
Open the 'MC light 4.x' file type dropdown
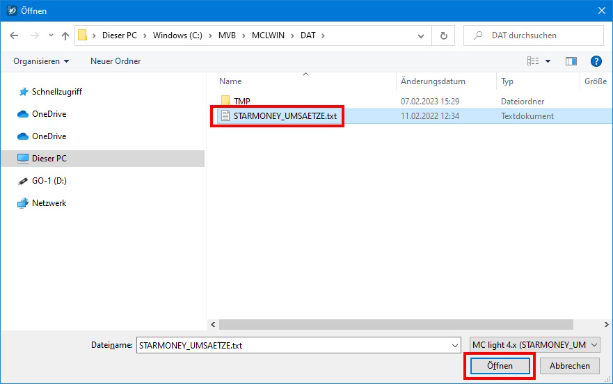[535, 345]
